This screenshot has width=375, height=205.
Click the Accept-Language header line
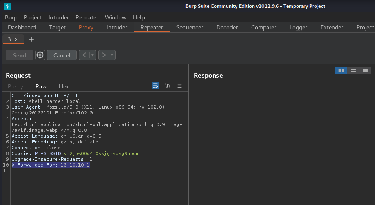pyautogui.click(x=57, y=136)
